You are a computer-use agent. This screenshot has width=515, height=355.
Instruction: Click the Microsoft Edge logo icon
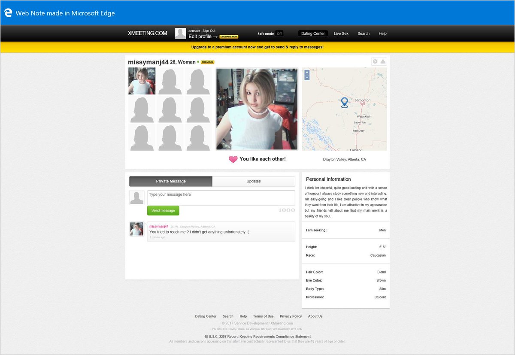8,13
